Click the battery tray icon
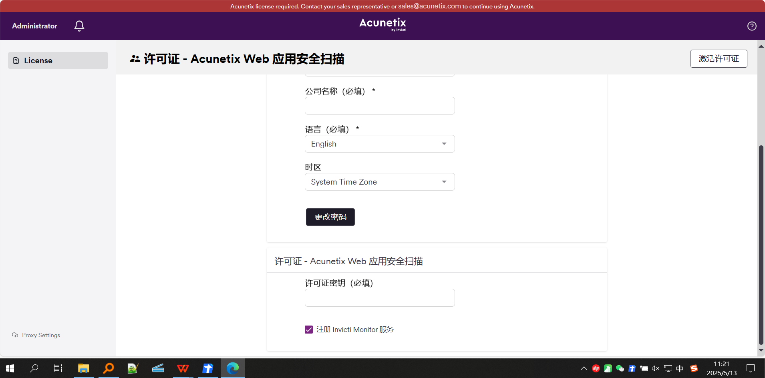The height and width of the screenshot is (378, 765). [644, 368]
